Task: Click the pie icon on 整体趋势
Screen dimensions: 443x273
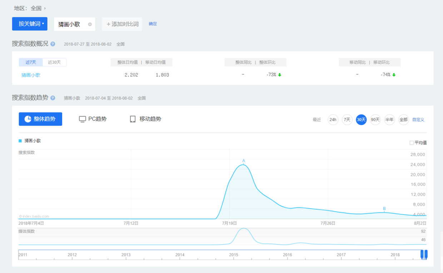Action: [28, 119]
